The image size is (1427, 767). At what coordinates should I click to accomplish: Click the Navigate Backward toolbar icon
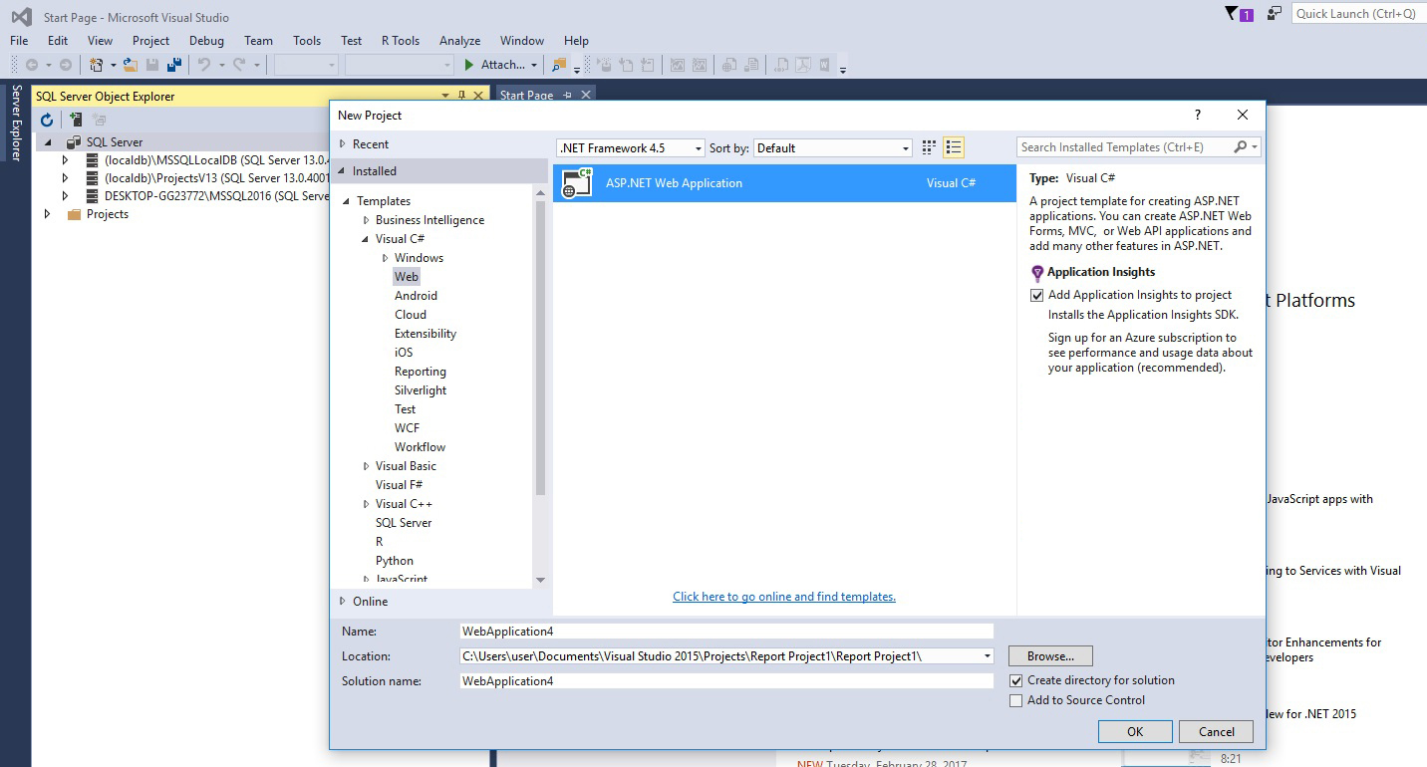pos(32,65)
